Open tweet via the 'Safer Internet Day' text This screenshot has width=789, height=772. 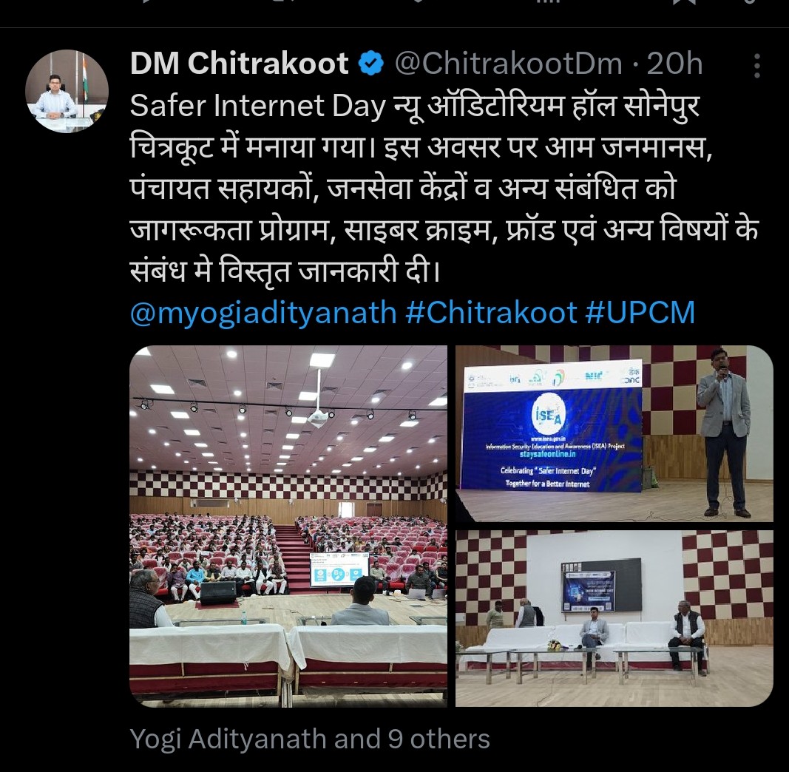(x=257, y=106)
